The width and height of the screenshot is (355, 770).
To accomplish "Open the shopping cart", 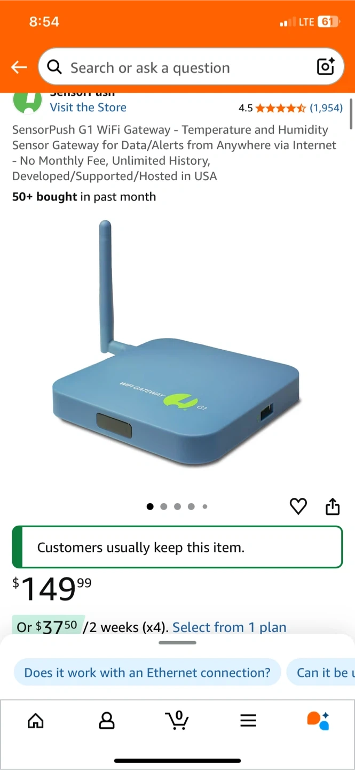I will point(177,720).
